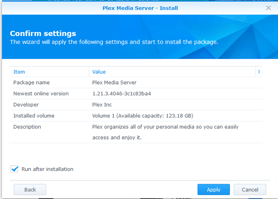This screenshot has height=199, width=278.
Task: Select the Installed volume label
Action: (x=34, y=116)
